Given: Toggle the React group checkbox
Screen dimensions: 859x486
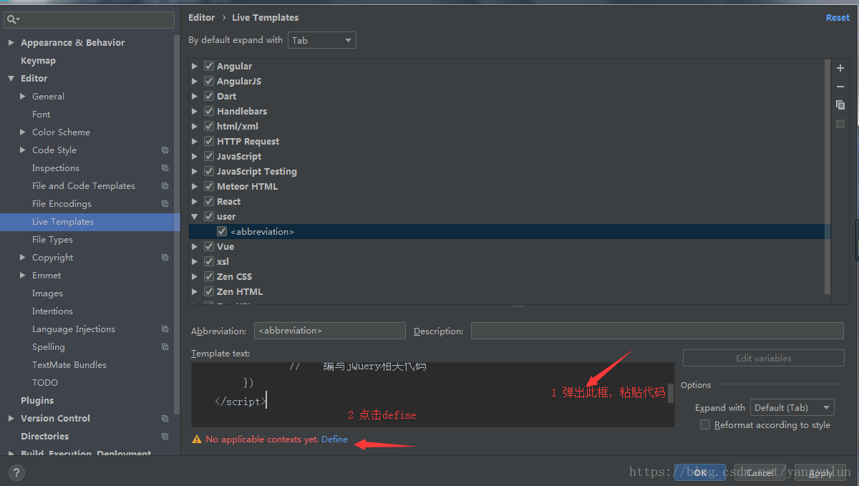Looking at the screenshot, I should point(209,201).
